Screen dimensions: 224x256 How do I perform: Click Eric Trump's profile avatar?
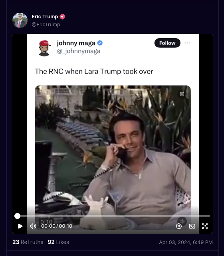(x=20, y=20)
